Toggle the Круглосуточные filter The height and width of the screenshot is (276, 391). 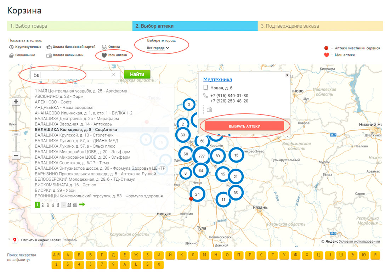25,47
